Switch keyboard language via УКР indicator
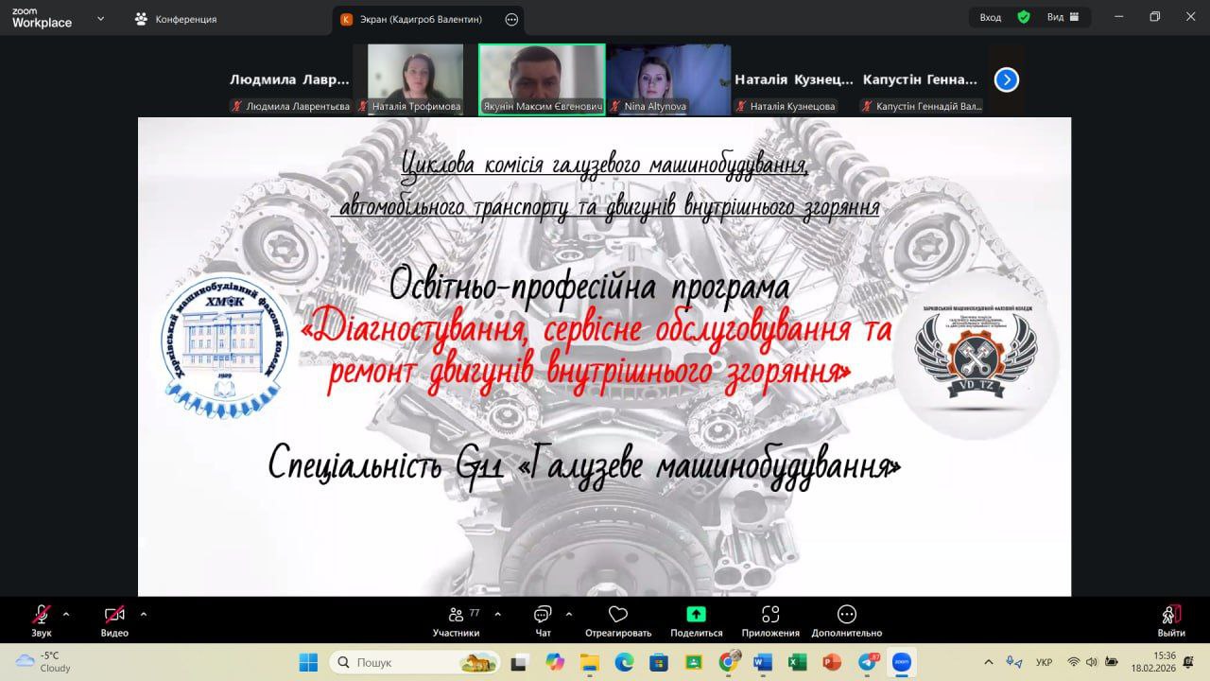Screen dimensions: 1210x681 (1045, 662)
